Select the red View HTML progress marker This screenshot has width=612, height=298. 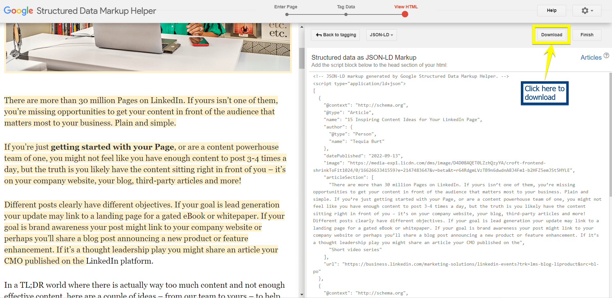[x=405, y=14]
